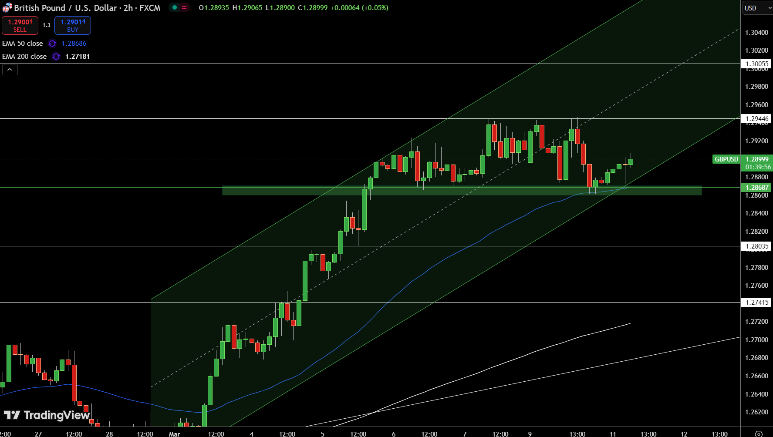Open chart settings gear in bottom-right corner
Viewport: 773px width, 437px height.
759,434
